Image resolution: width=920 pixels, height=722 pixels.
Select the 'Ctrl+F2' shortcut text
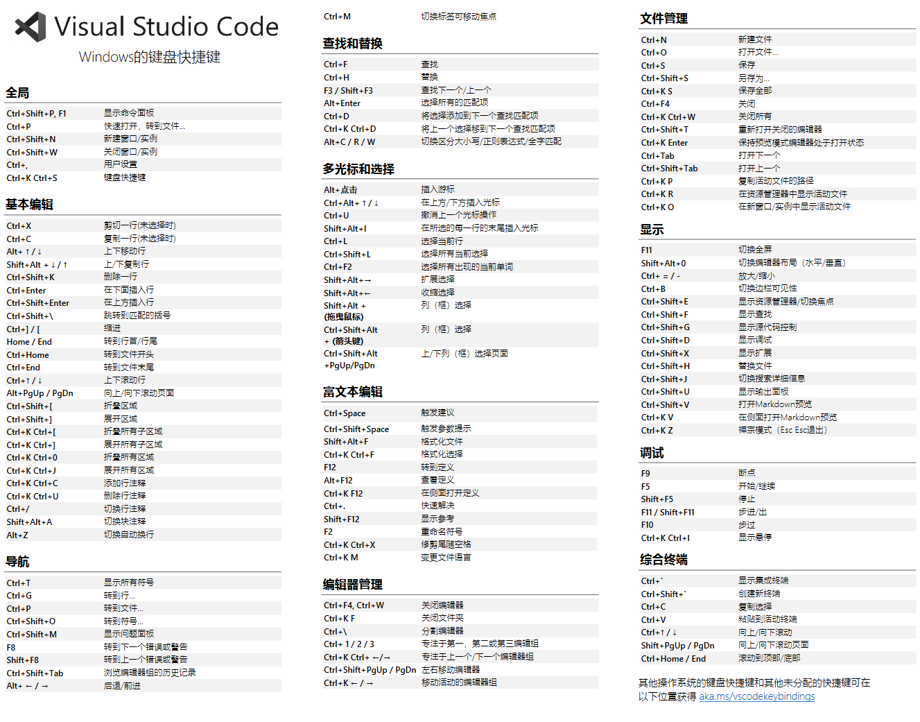(x=338, y=267)
